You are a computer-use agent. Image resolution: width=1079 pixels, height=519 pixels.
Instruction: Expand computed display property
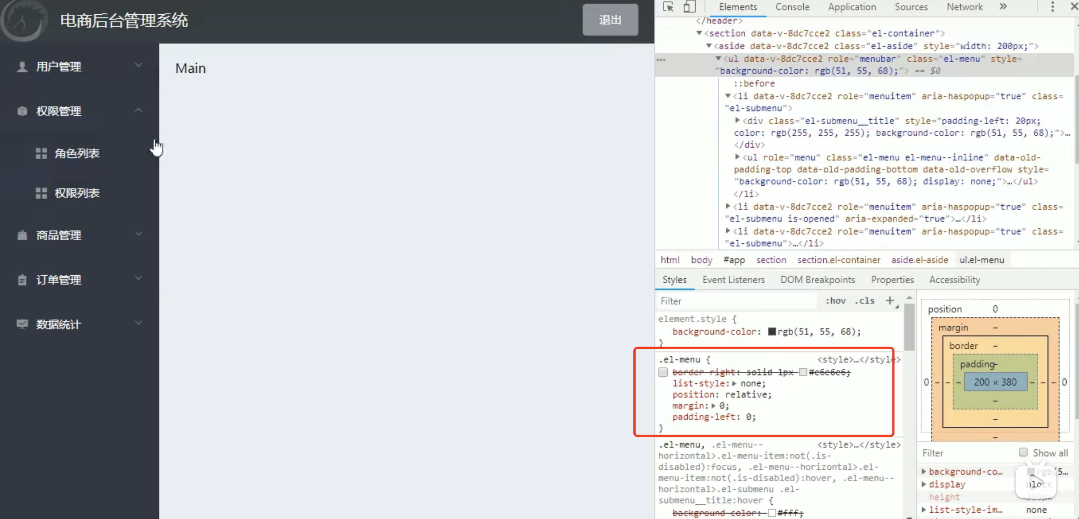click(x=924, y=484)
